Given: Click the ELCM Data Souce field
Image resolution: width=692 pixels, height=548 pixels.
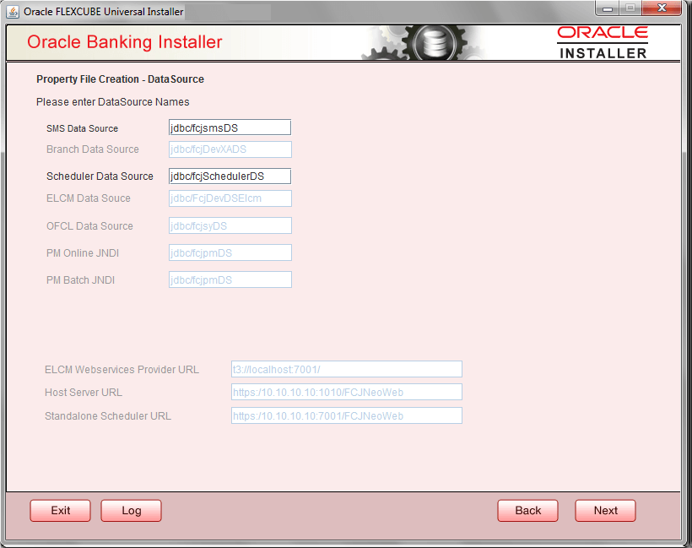Looking at the screenshot, I should click(230, 198).
